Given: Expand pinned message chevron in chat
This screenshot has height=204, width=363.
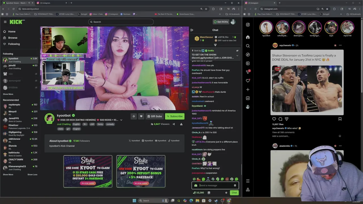Looking at the screenshot, I should click(x=237, y=56).
